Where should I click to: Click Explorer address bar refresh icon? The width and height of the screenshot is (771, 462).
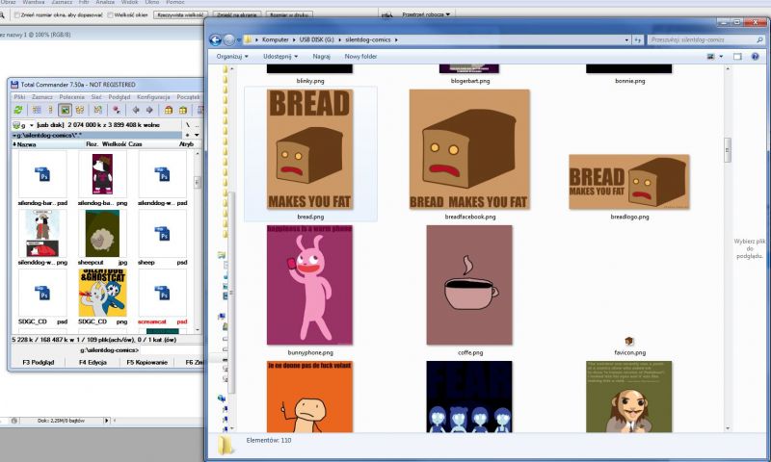pyautogui.click(x=638, y=39)
